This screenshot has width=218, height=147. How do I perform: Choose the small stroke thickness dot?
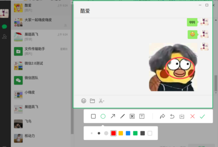pos(92,133)
